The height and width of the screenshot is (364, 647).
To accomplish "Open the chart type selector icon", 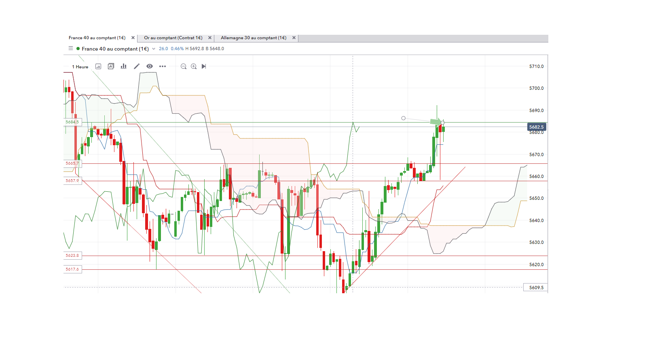I will click(111, 66).
